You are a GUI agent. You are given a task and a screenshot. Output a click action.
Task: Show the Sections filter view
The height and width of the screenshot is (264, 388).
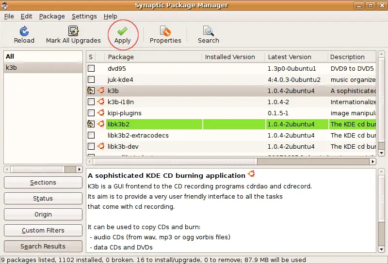43,183
